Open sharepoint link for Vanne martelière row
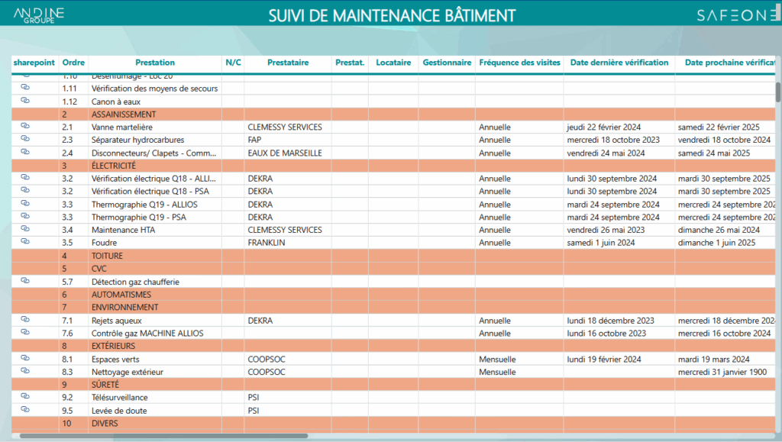The width and height of the screenshot is (782, 442). (25, 126)
